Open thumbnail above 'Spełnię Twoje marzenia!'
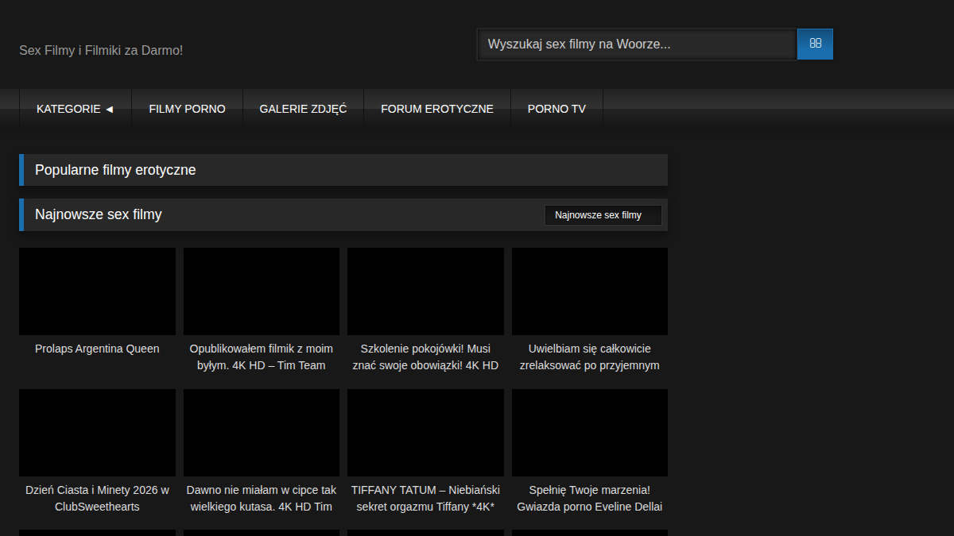This screenshot has height=536, width=954. coord(590,433)
